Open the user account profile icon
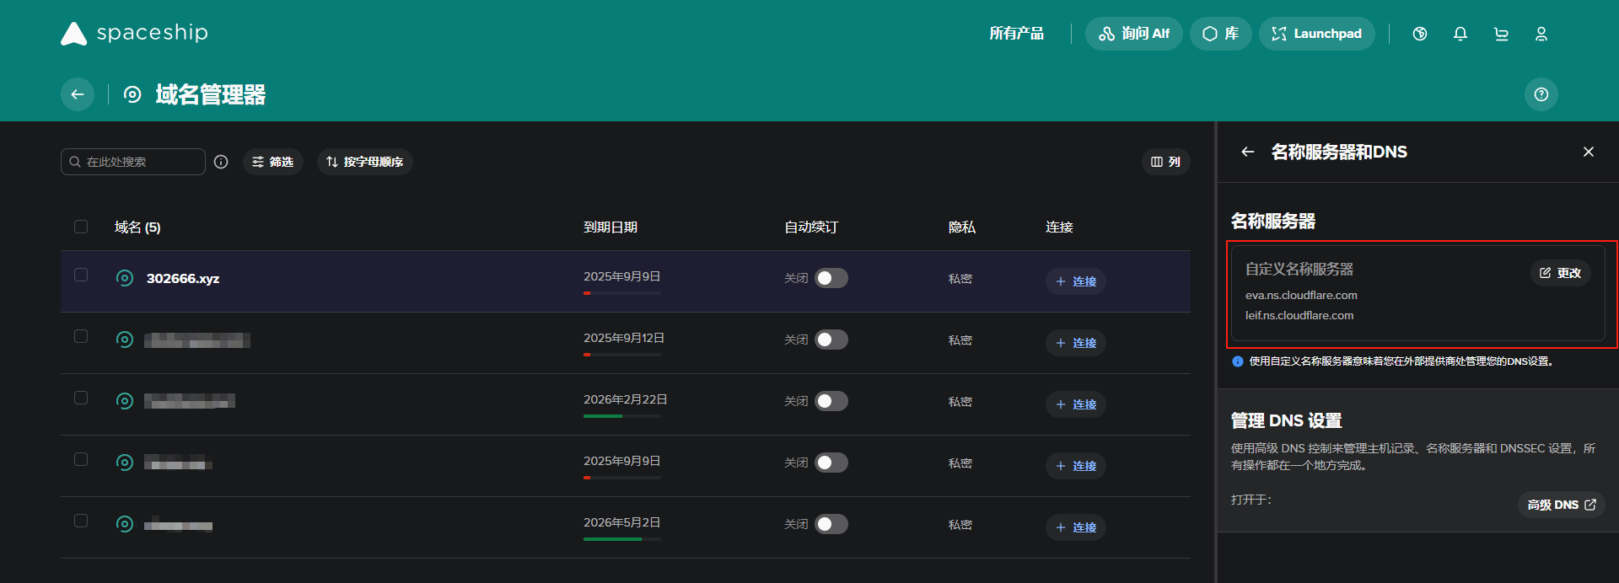Viewport: 1619px width, 583px height. coord(1541,34)
